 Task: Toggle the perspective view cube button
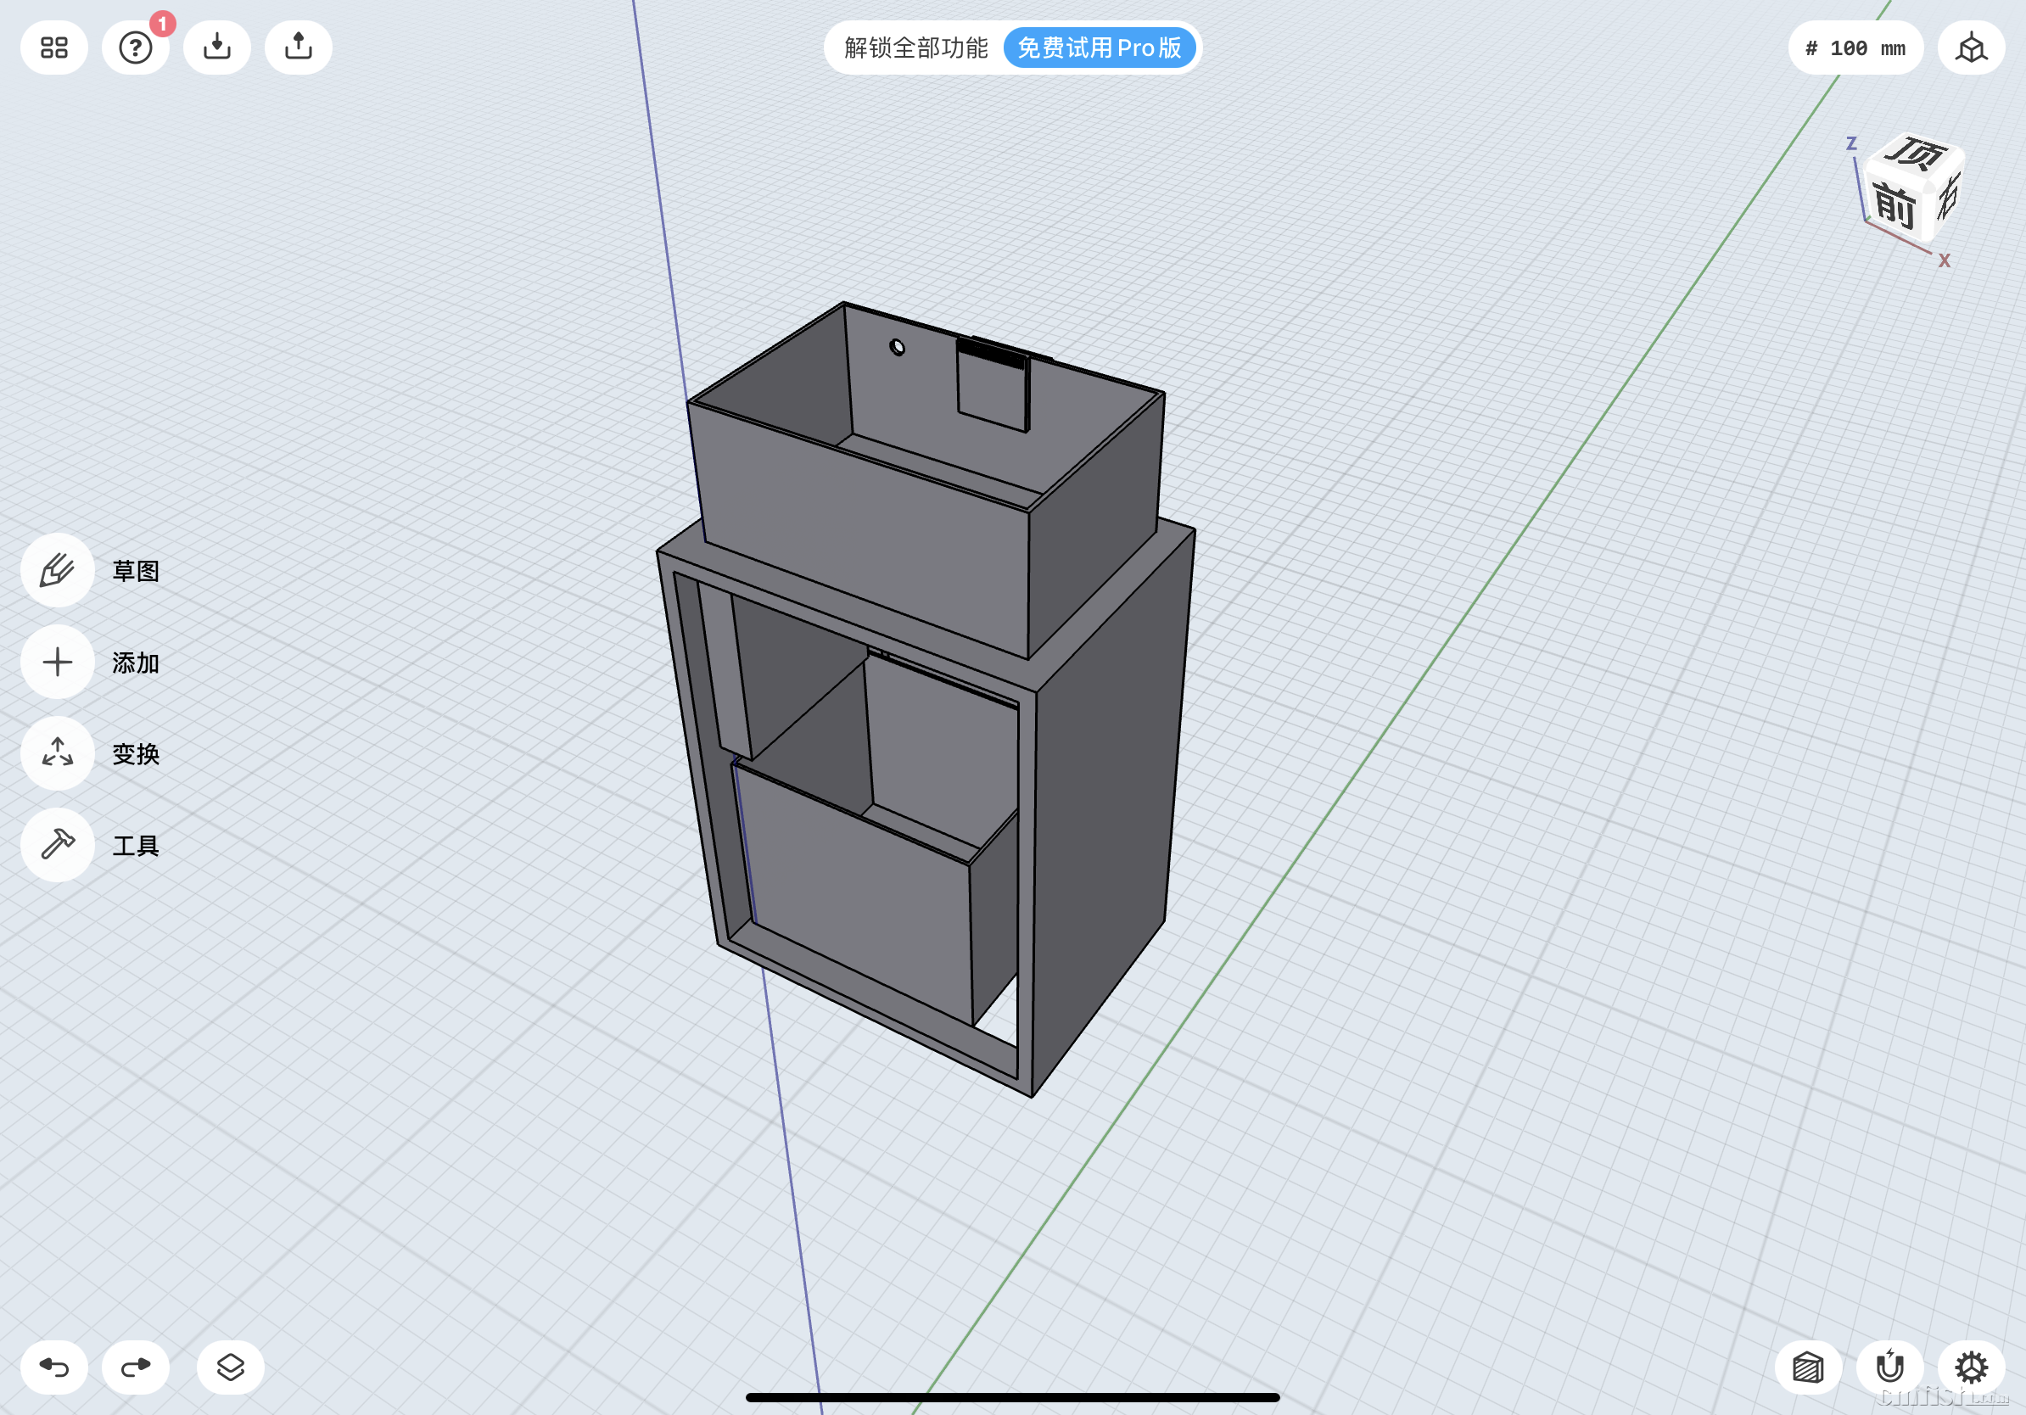[x=1970, y=48]
